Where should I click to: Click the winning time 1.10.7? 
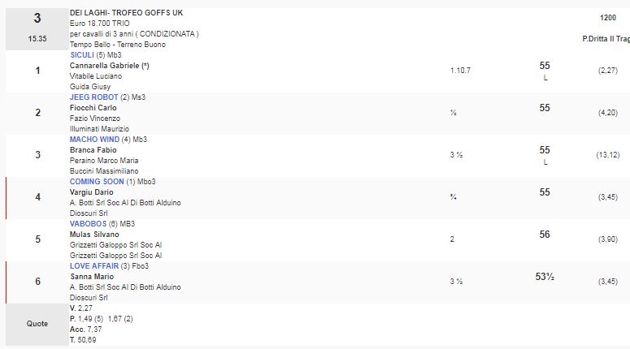[460, 71]
